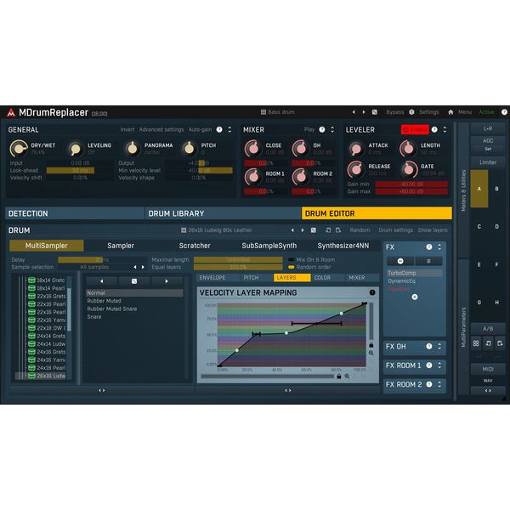The image size is (510, 510).
Task: Click the zoom magnifier beside the graph's vertical scrollbar
Action: pos(371,353)
